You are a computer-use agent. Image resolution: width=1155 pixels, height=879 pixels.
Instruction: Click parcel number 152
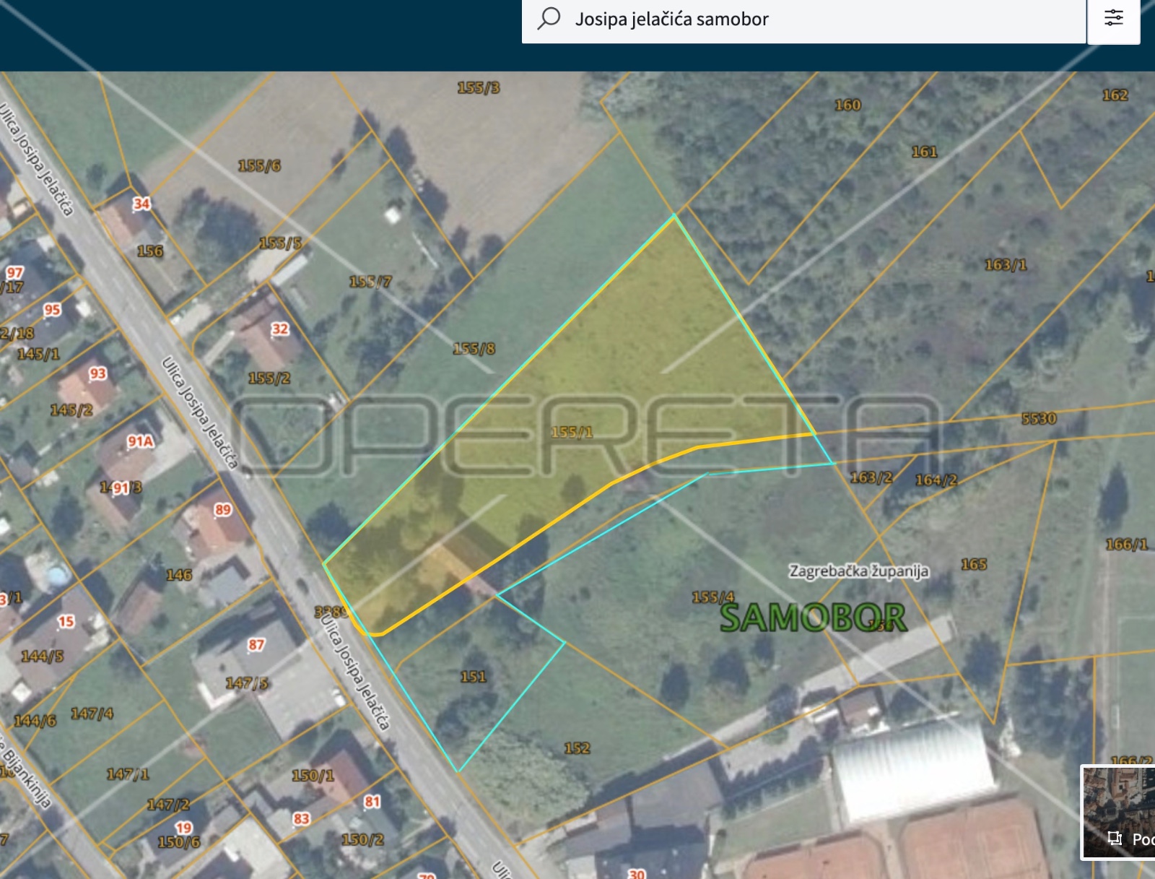point(577,748)
